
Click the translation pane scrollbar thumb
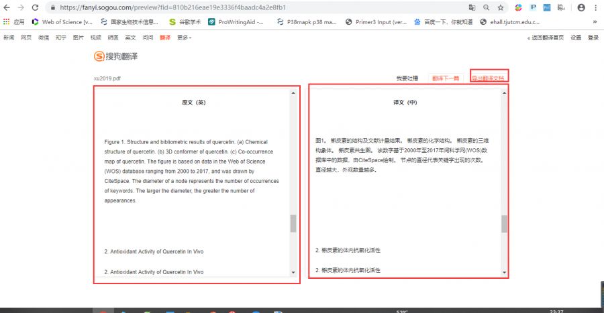tap(504, 224)
